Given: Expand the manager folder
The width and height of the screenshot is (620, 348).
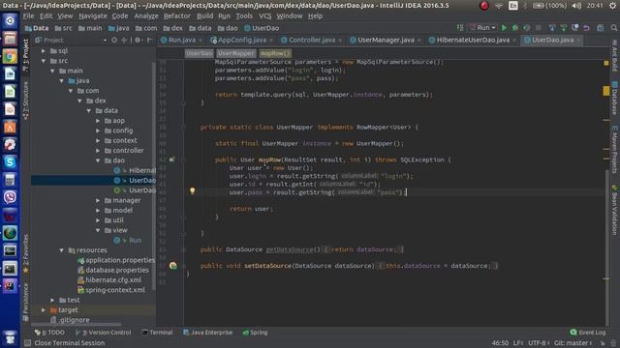Looking at the screenshot, I should coord(98,200).
